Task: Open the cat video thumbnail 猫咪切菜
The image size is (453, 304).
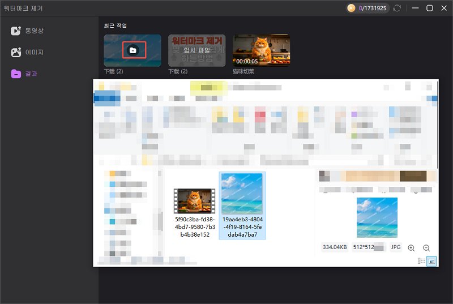Action: (261, 50)
